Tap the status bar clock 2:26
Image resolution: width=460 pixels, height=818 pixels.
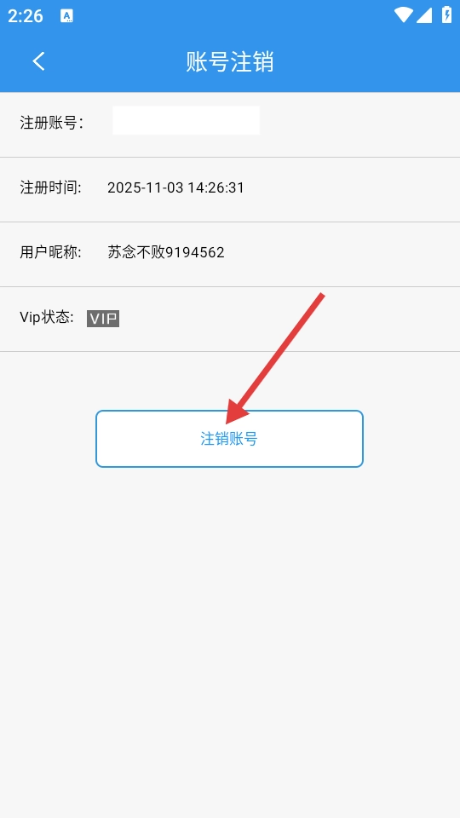pyautogui.click(x=25, y=16)
